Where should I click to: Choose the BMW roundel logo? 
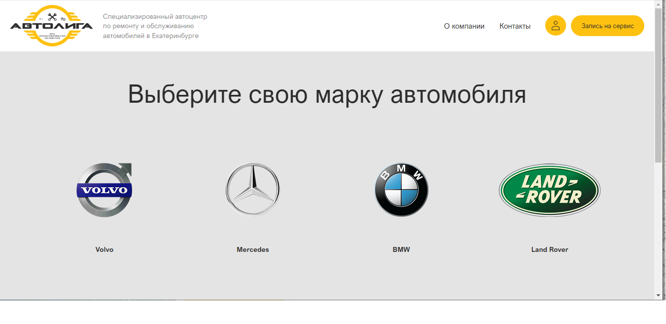pyautogui.click(x=401, y=190)
